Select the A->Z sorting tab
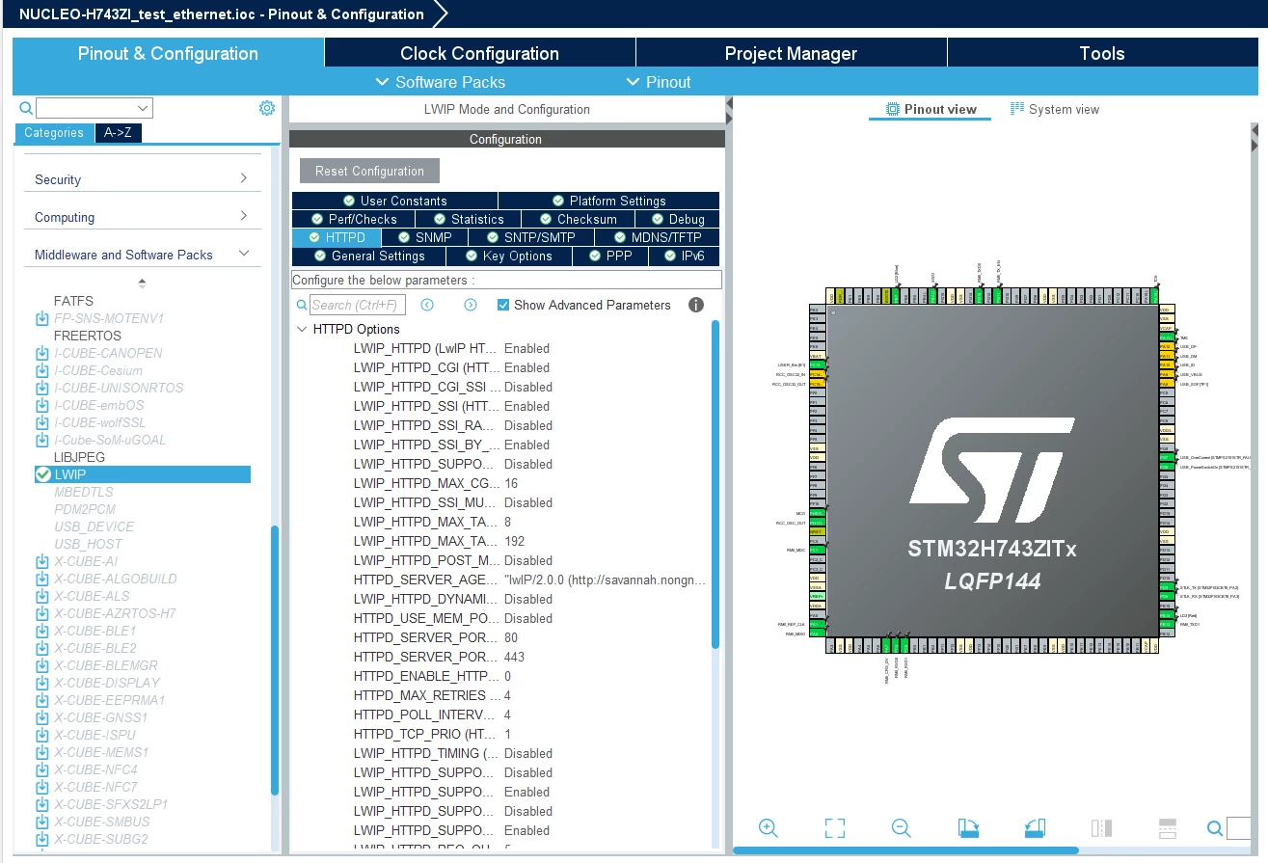The width and height of the screenshot is (1268, 863). tap(118, 133)
